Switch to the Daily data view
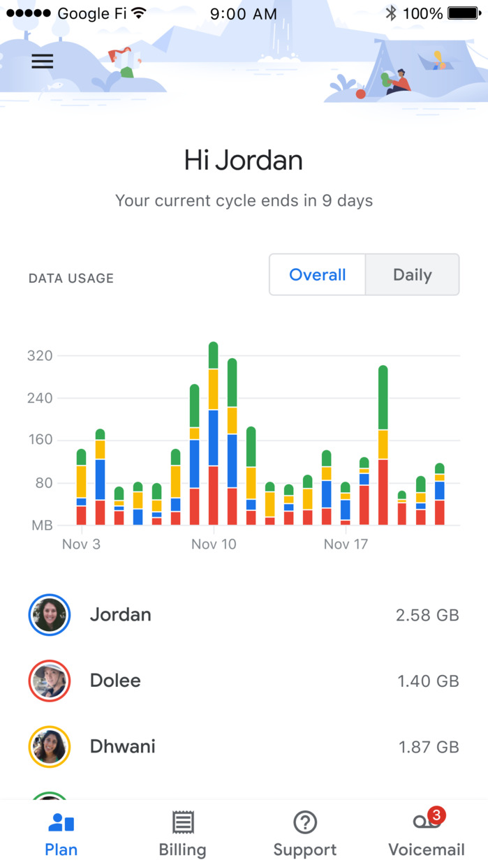The height and width of the screenshot is (867, 488). pyautogui.click(x=412, y=274)
